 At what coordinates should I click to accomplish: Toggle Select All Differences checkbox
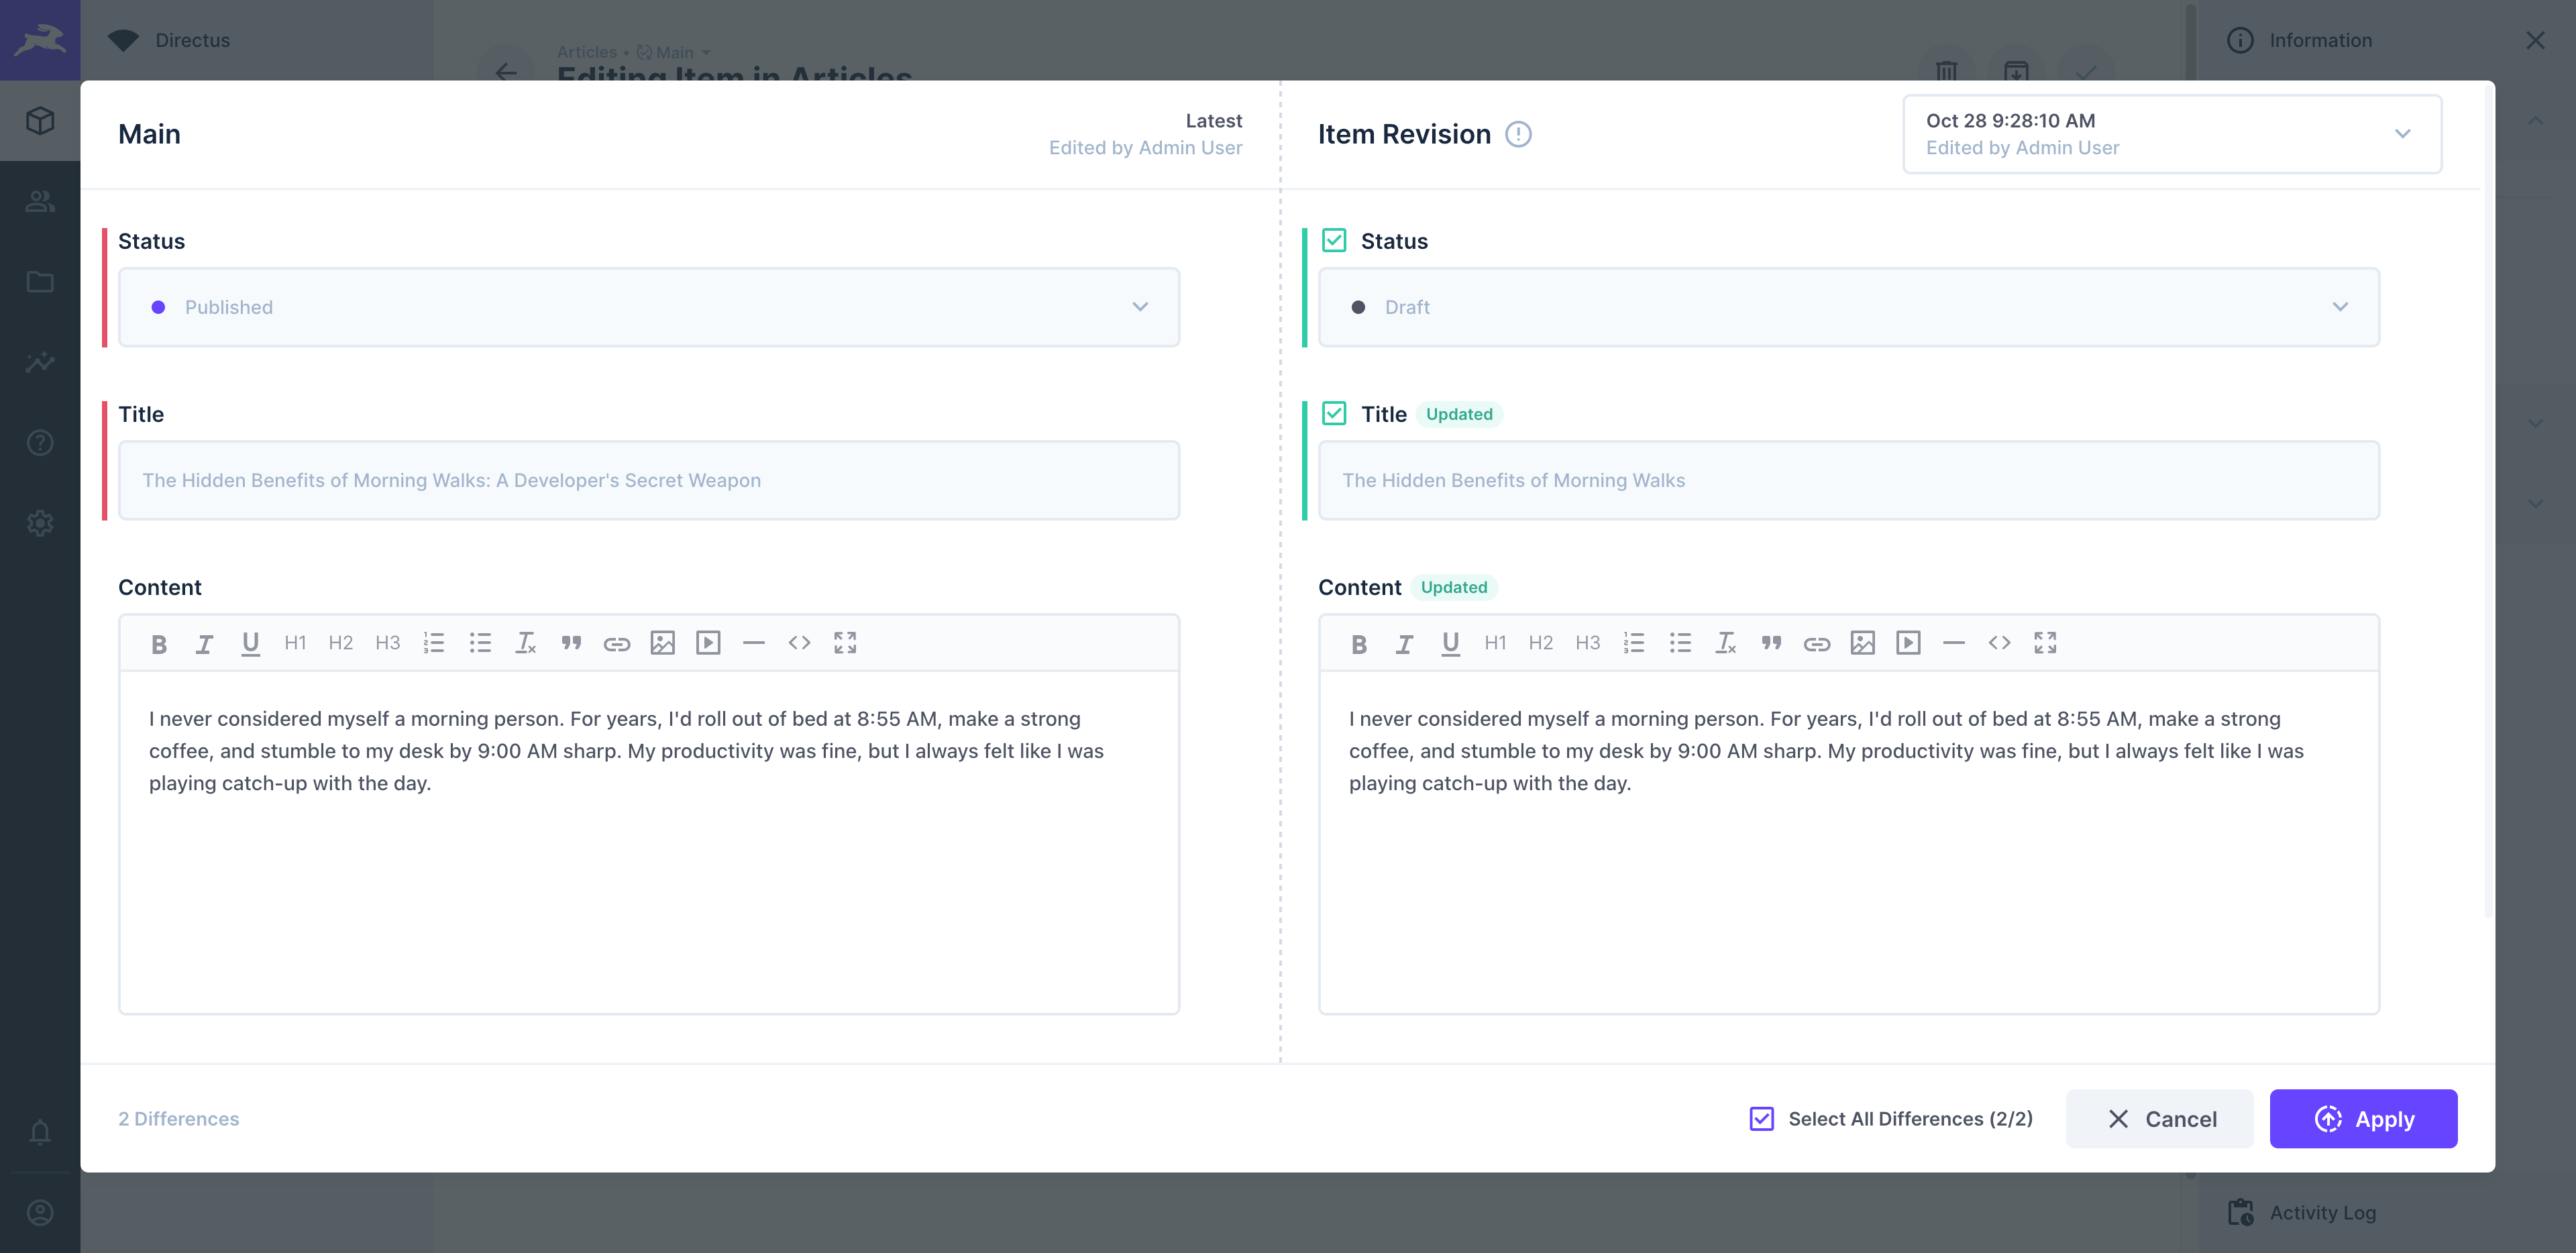pos(1761,1118)
